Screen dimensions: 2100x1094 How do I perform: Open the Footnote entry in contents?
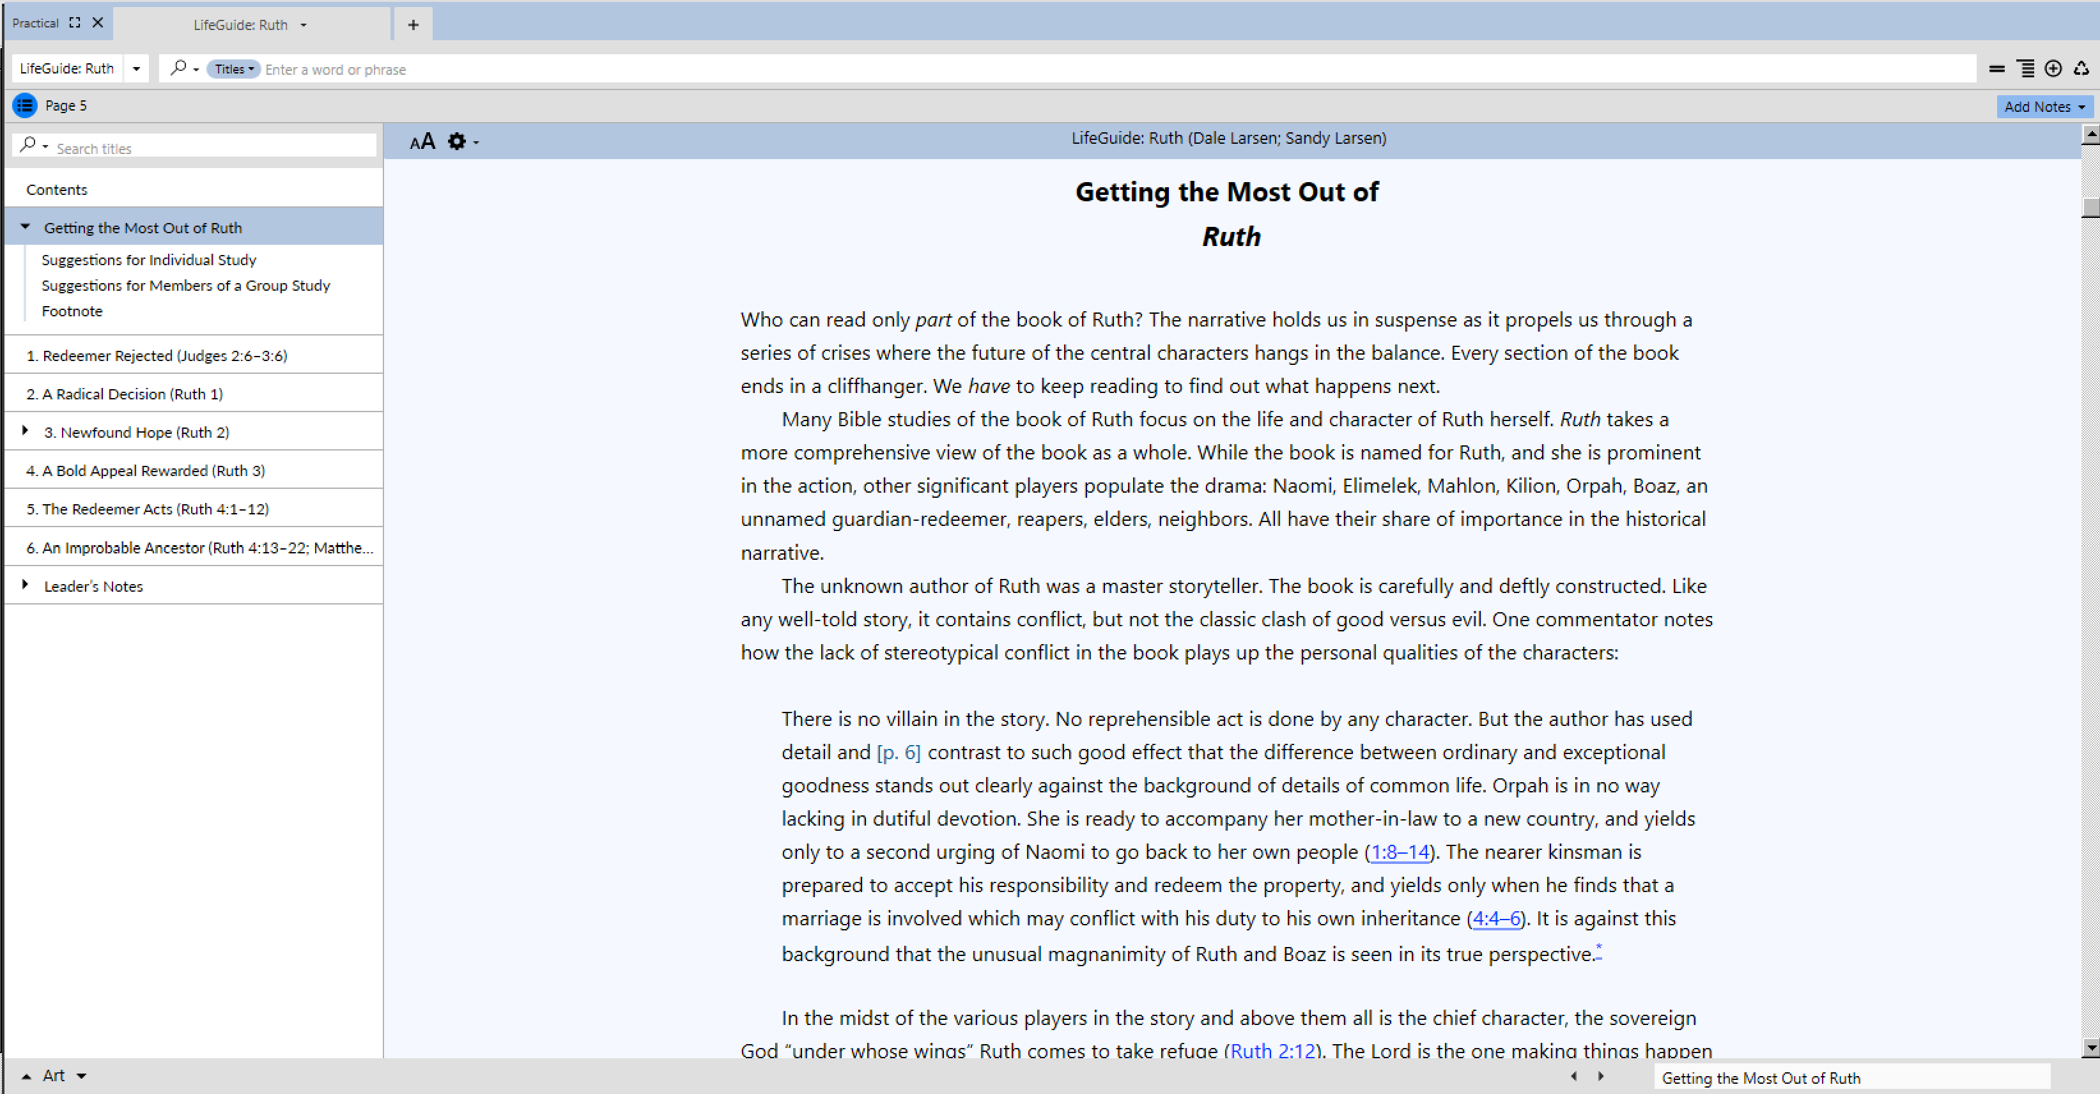[x=72, y=311]
